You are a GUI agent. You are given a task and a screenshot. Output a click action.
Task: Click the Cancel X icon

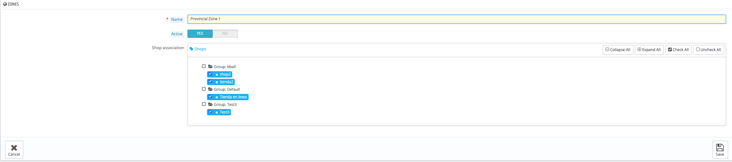click(14, 148)
